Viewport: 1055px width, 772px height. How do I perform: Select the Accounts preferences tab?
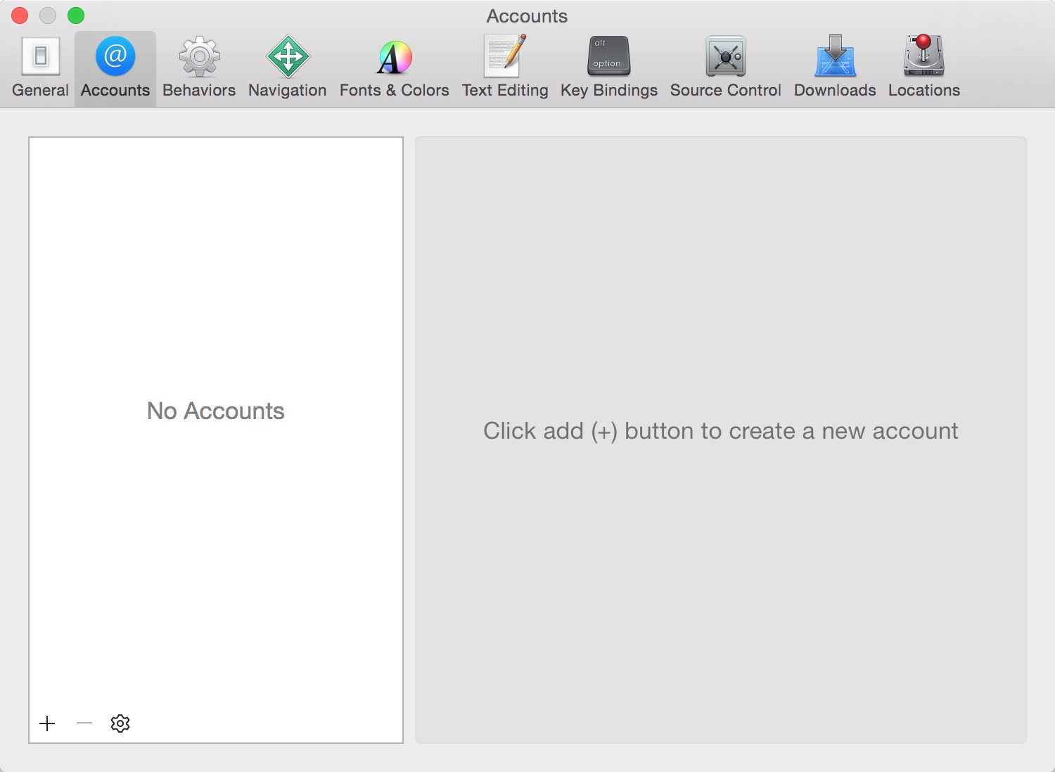click(x=115, y=68)
